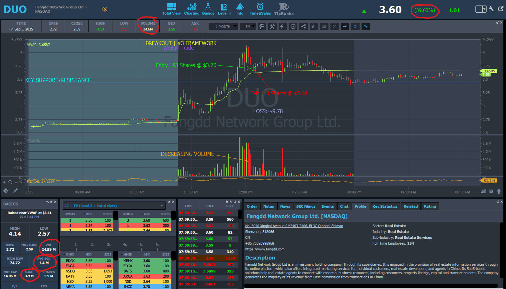Toggle the IND indicators button
506x289 pixels.
pos(345,27)
